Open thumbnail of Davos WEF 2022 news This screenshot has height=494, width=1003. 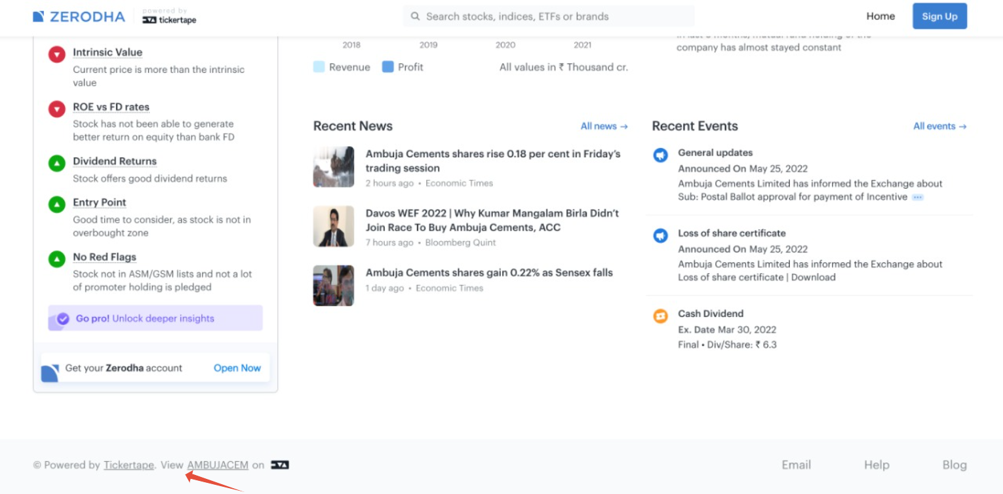334,227
